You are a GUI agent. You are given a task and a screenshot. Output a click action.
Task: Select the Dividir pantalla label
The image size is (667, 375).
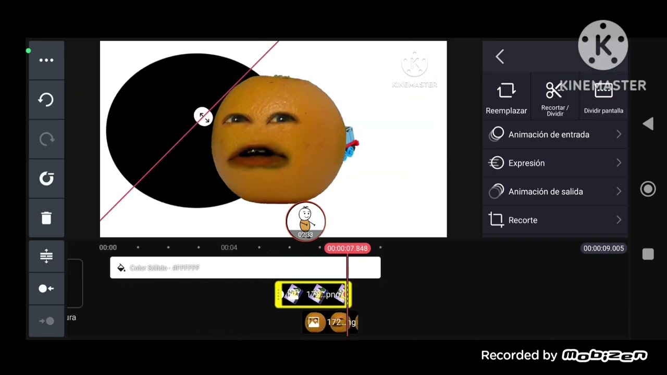603,110
